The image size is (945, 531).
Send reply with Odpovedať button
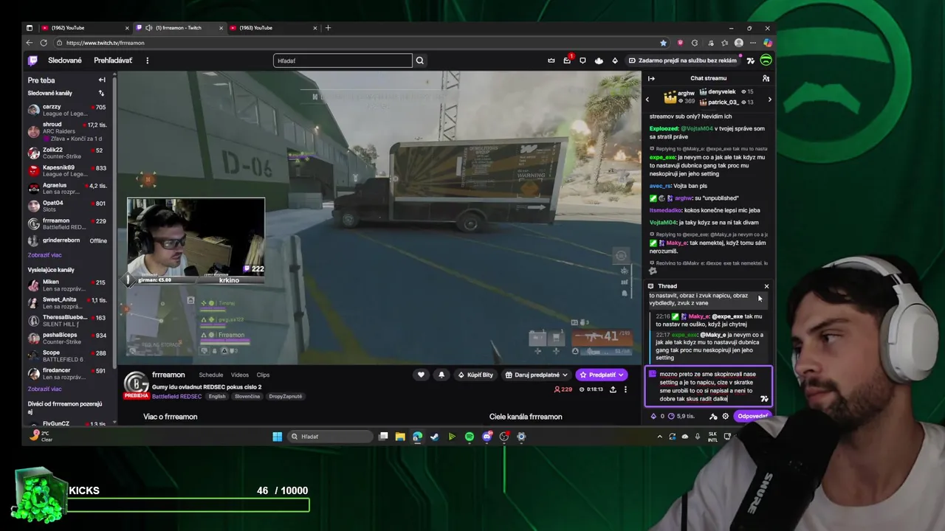753,416
